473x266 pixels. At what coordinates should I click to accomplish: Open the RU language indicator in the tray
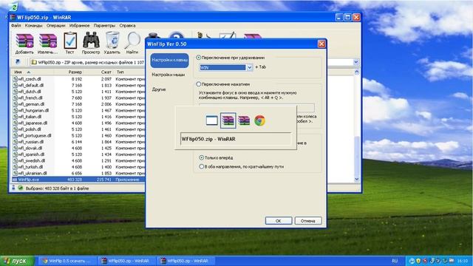(395, 261)
